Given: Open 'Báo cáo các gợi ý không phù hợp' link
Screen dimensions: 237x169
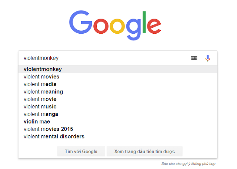Looking at the screenshot, I should click(188, 163).
